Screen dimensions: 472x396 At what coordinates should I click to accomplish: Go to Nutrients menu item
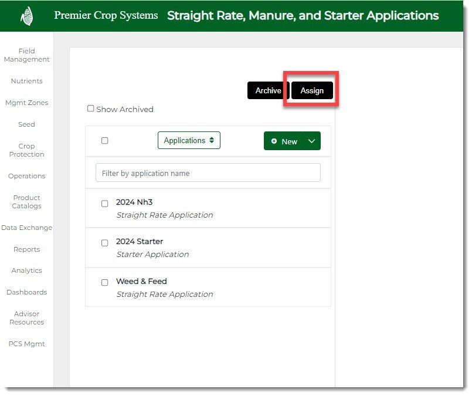click(x=26, y=81)
